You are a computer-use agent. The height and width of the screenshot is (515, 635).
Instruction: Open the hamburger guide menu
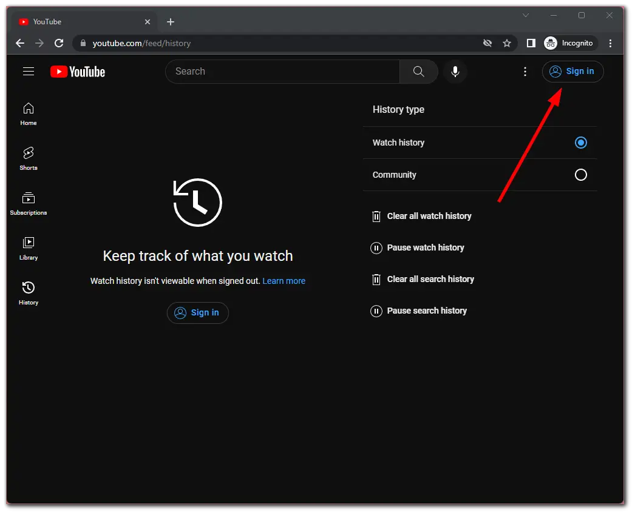coord(29,72)
